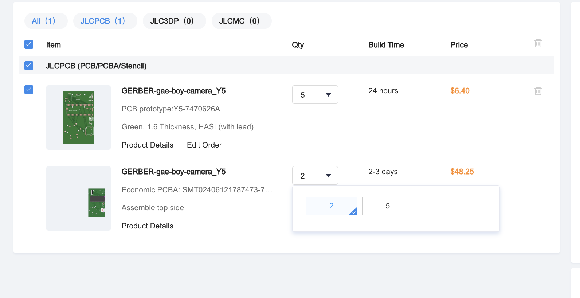Click the JLCPCB (PCB/PCBA/Stencil) group label
Image resolution: width=580 pixels, height=298 pixels.
[x=96, y=66]
